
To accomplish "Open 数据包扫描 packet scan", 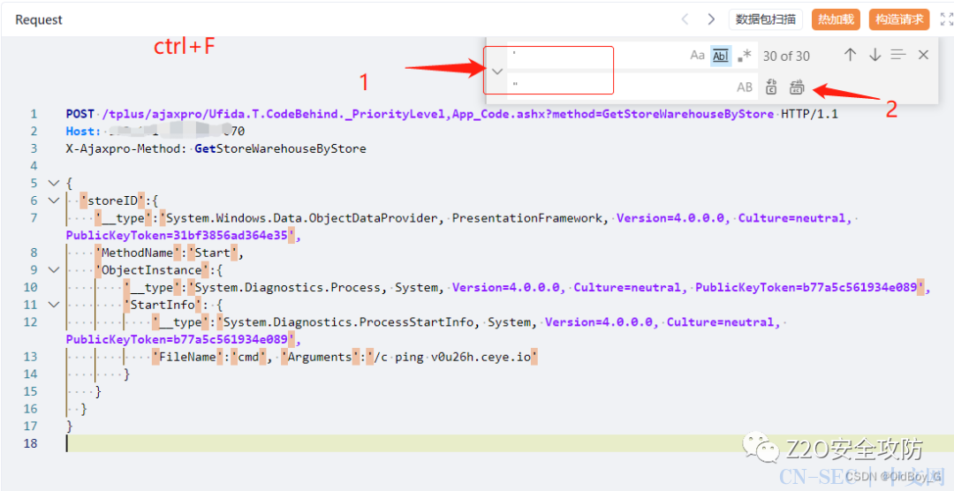I will (x=765, y=19).
